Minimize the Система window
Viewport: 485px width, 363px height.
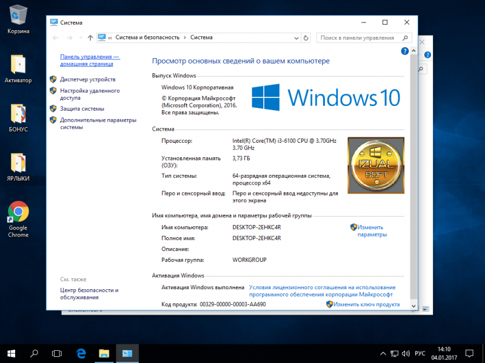coord(364,22)
